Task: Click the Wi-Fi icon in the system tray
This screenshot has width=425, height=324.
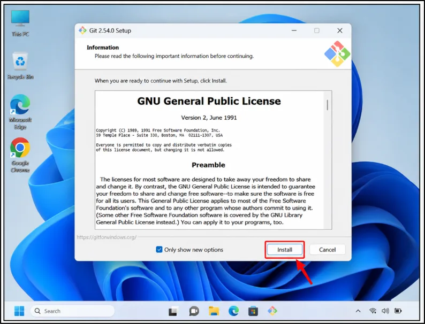Action: [373, 311]
